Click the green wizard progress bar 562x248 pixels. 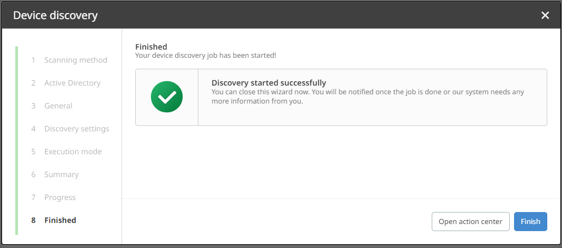pos(17,141)
